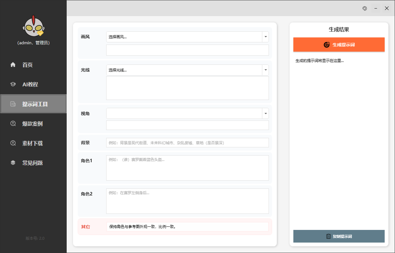Click inside the 角色2 text area
The height and width of the screenshot is (253, 395).
point(187,201)
